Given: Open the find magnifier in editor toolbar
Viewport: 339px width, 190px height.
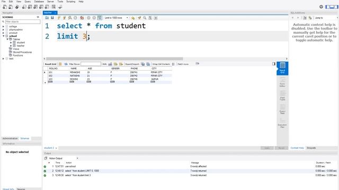Looking at the screenshot, I should (145, 18).
